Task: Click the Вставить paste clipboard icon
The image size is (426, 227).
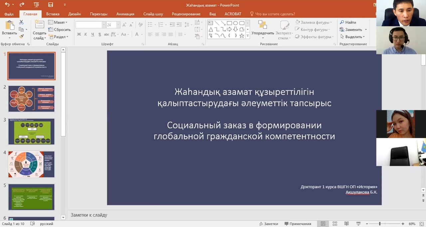Action: (x=9, y=26)
